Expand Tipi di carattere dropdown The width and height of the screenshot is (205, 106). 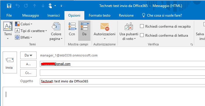[x=31, y=31]
